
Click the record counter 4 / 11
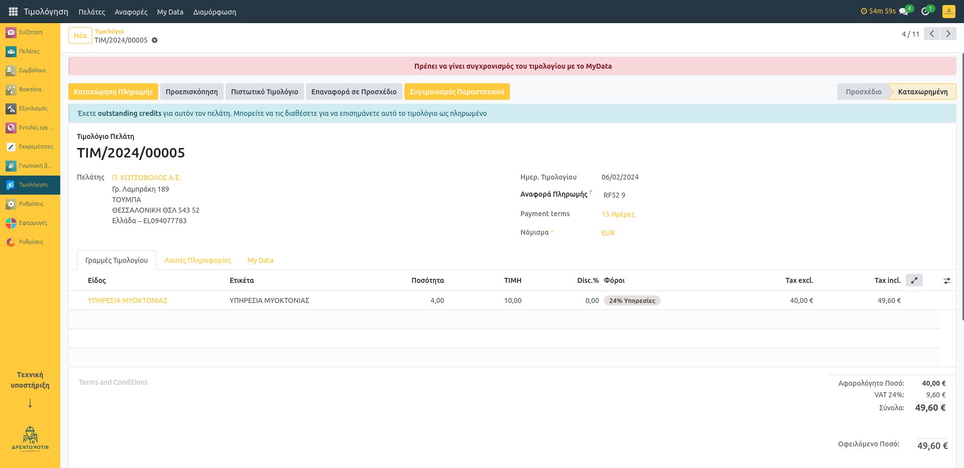[x=910, y=34]
